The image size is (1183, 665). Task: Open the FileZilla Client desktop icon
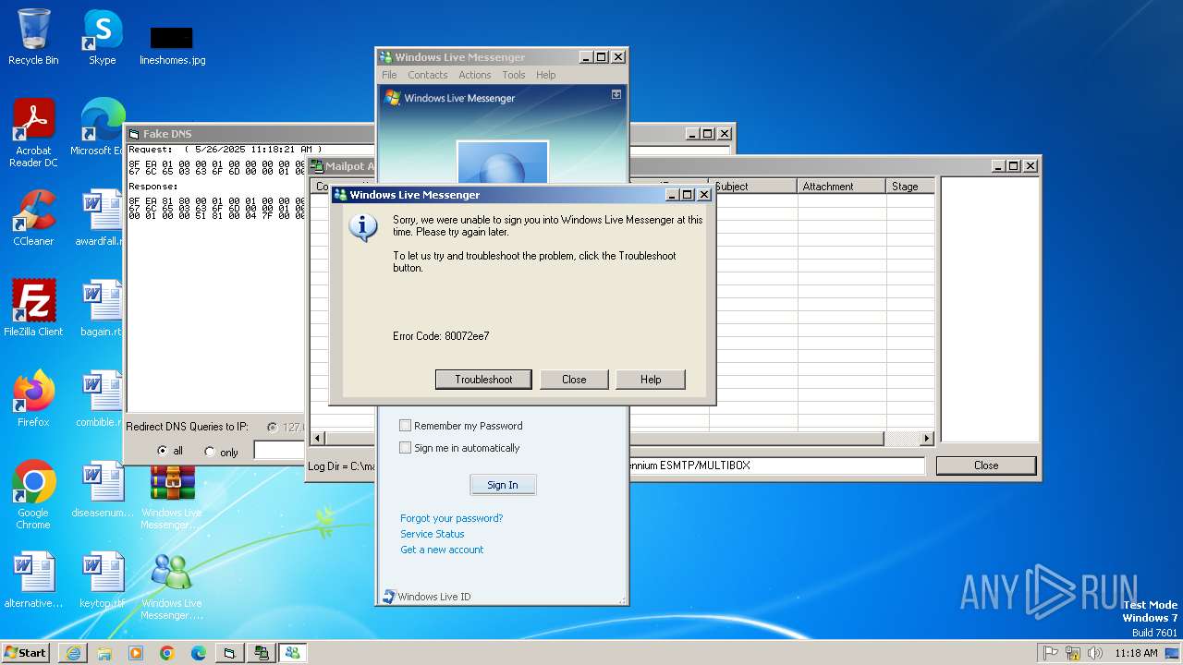tap(33, 308)
